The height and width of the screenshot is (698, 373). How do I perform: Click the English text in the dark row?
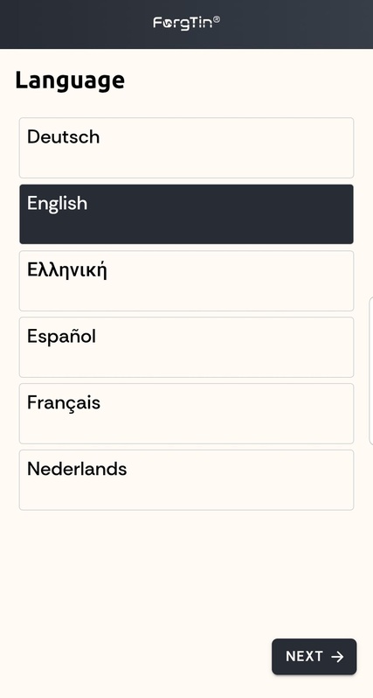(57, 204)
